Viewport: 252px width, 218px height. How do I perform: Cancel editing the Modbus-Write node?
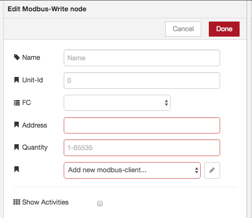[x=183, y=29]
